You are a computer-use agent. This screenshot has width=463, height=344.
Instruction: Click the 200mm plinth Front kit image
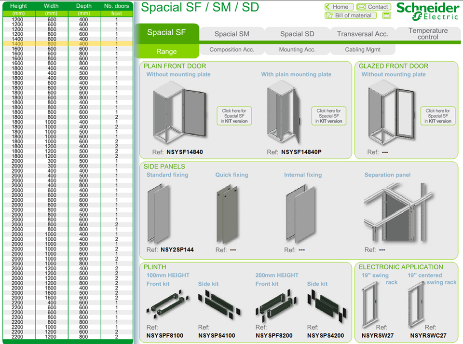coord(276,305)
